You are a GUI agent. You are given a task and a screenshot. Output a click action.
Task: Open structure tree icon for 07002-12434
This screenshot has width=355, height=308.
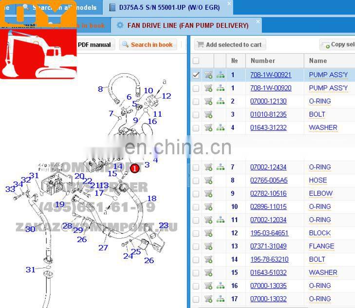coord(221,167)
